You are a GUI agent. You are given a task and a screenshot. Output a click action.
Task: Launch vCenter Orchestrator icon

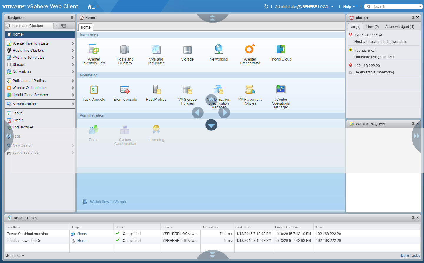(250, 49)
